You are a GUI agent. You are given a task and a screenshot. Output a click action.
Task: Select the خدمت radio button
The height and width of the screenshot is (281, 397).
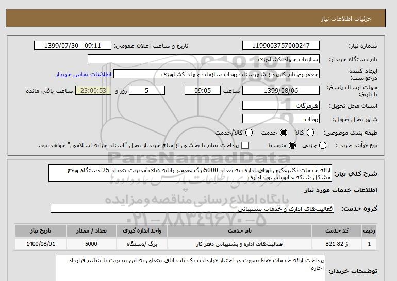pyautogui.click(x=284, y=133)
